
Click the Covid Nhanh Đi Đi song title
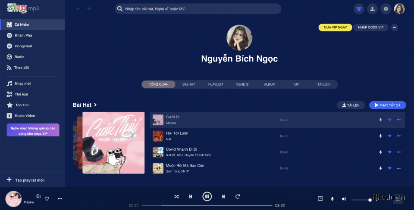point(182,149)
